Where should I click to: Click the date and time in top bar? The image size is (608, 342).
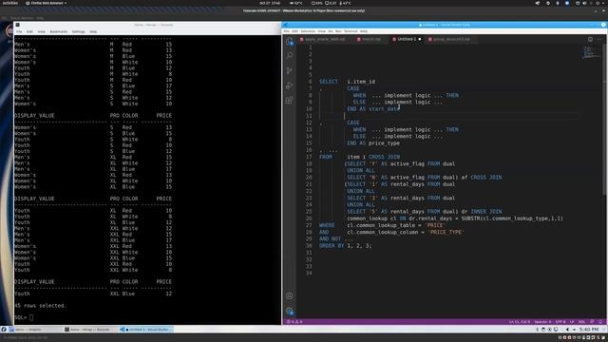(270, 3)
